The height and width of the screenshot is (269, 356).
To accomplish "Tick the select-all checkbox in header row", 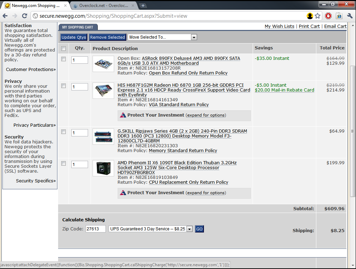I will (x=64, y=48).
